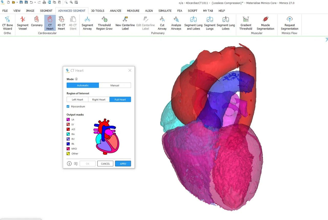Image resolution: width=328 pixels, height=220 pixels.
Task: Open the Gradient Threshold tool
Action: coord(246,23)
